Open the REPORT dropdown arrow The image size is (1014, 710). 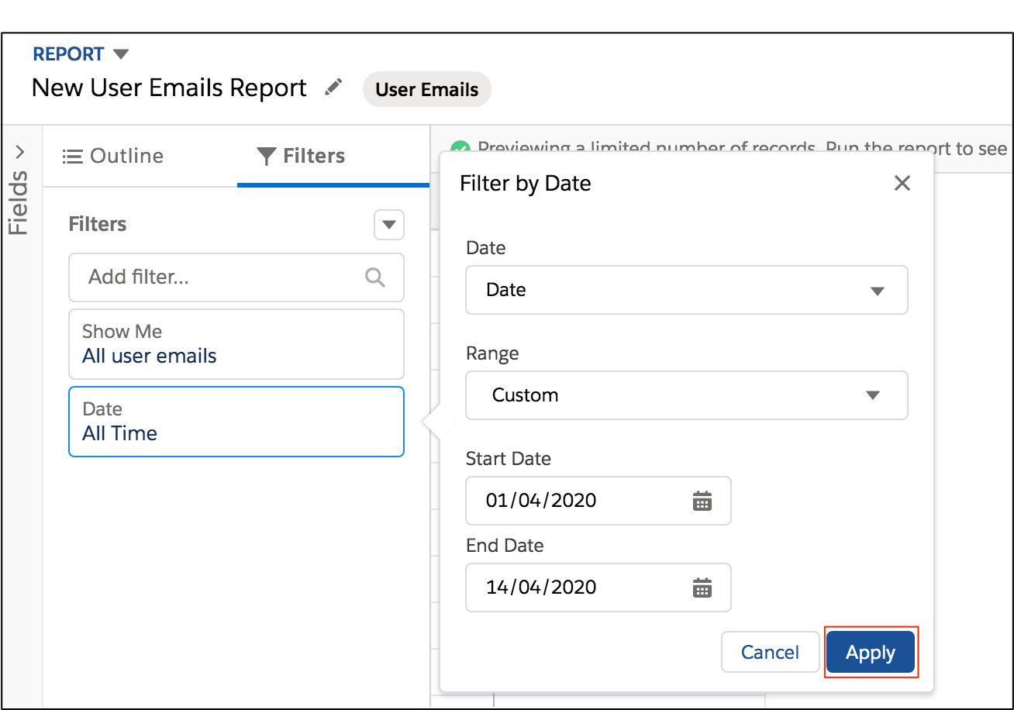120,54
